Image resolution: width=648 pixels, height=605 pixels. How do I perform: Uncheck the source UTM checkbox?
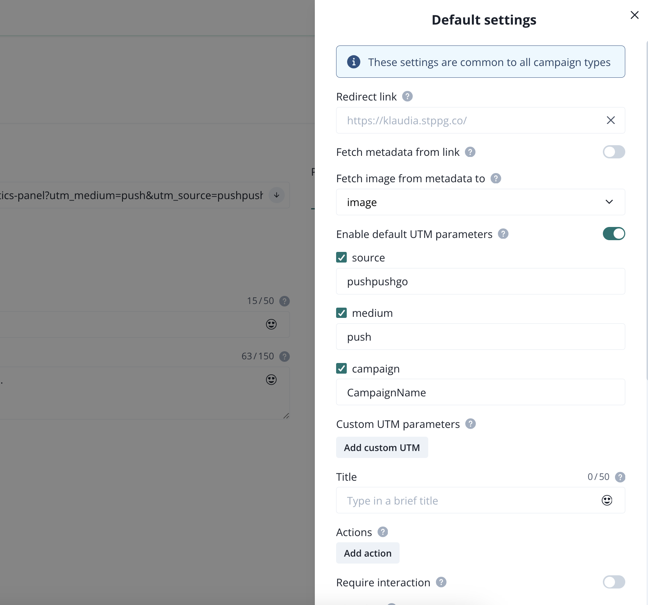coord(342,257)
